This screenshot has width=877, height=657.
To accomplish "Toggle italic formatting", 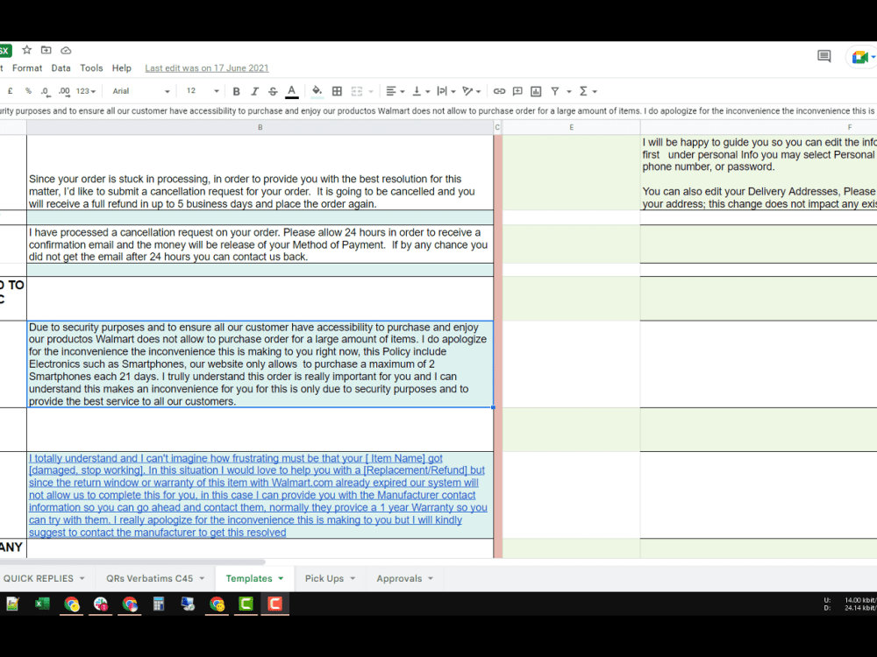I will [254, 91].
